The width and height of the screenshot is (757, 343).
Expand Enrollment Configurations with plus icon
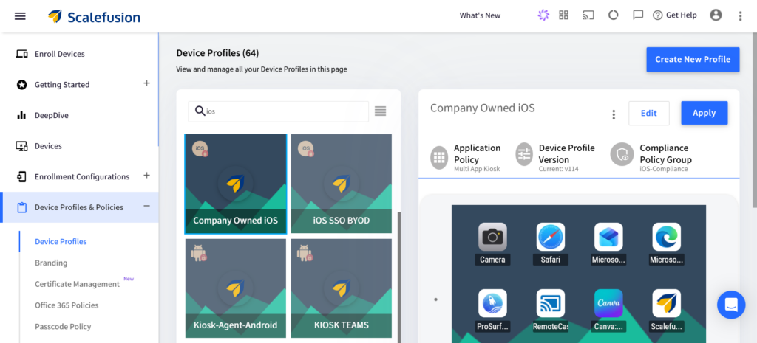147,176
